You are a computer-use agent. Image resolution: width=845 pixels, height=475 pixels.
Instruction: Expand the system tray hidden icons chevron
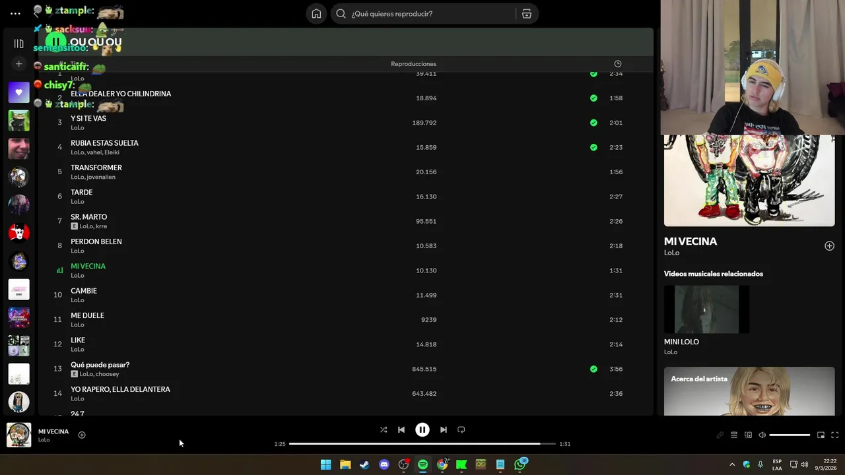[732, 464]
